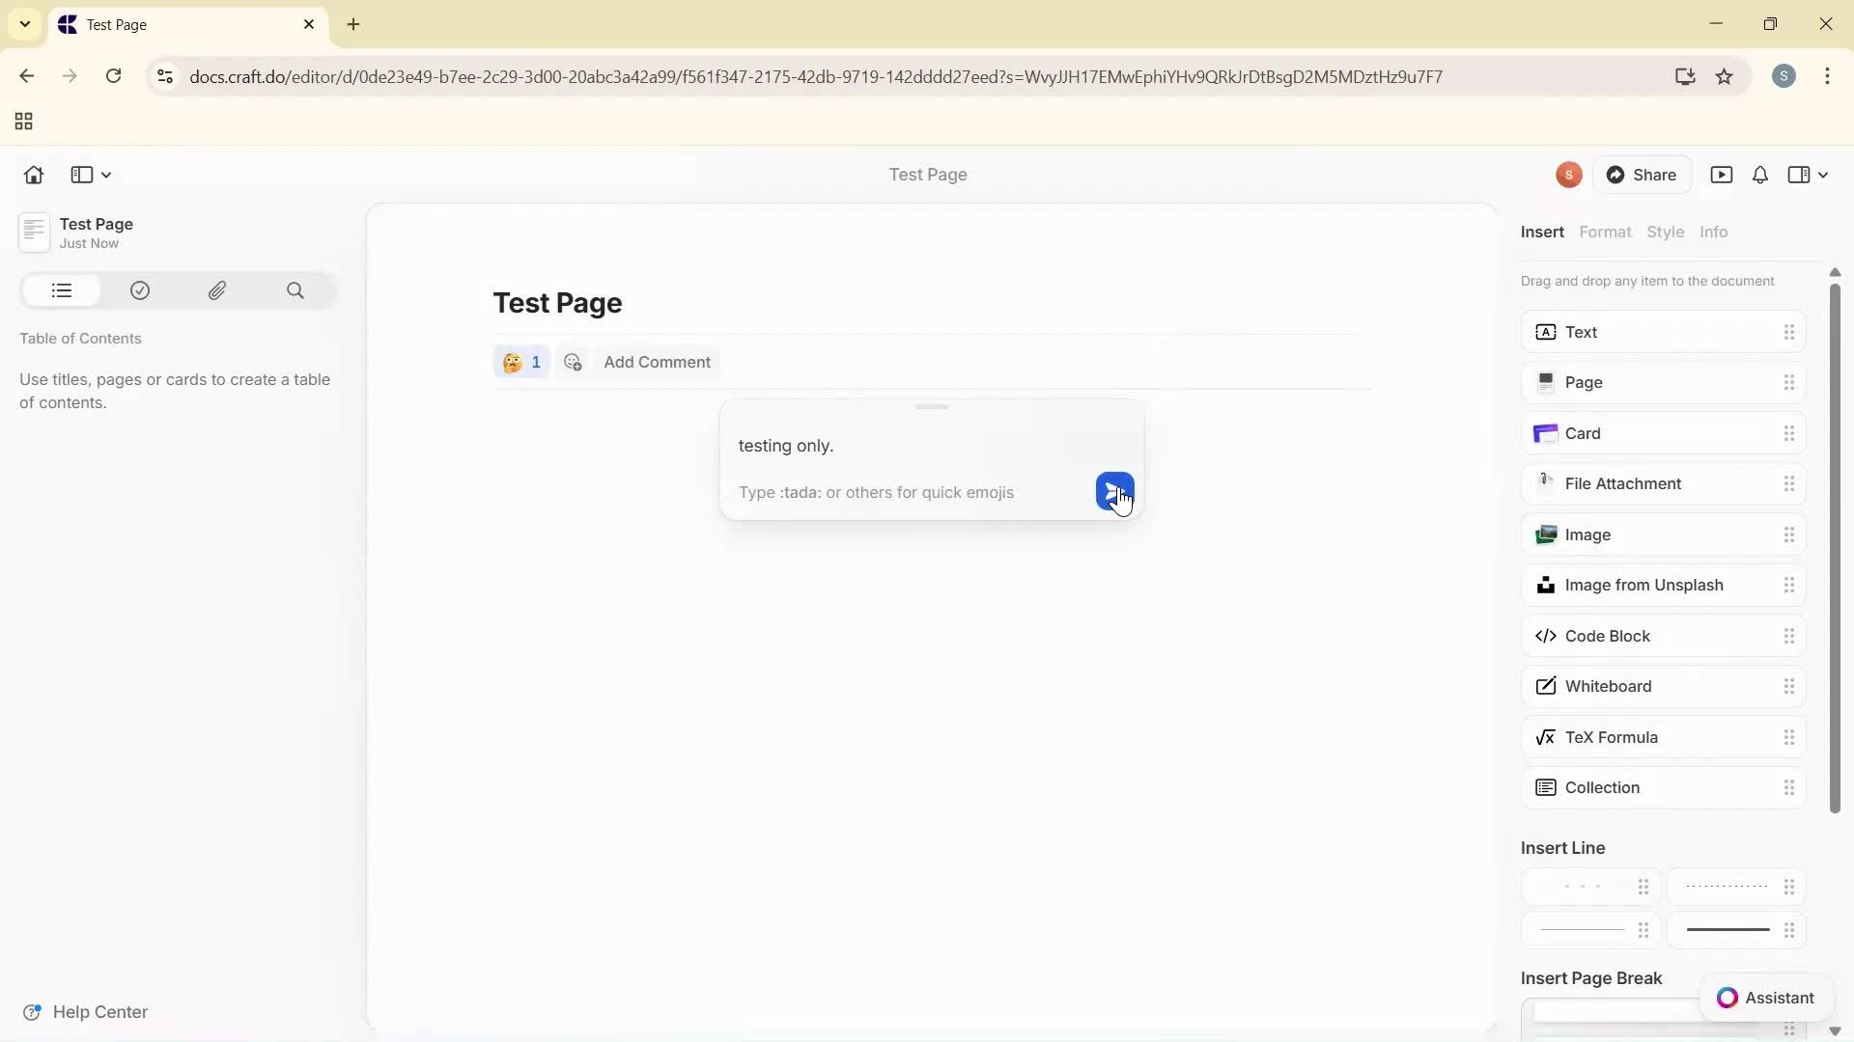The height and width of the screenshot is (1042, 1854).
Task: Expand the chevron beside the sidebar toggle
Action: (x=105, y=175)
